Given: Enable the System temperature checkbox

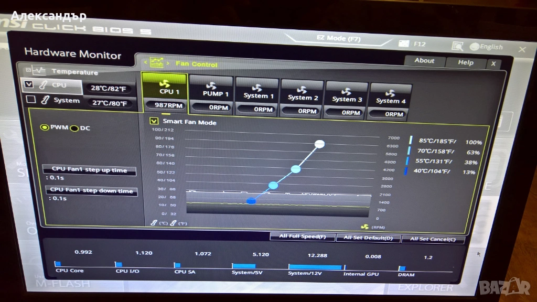Looking at the screenshot, I should (x=31, y=99).
